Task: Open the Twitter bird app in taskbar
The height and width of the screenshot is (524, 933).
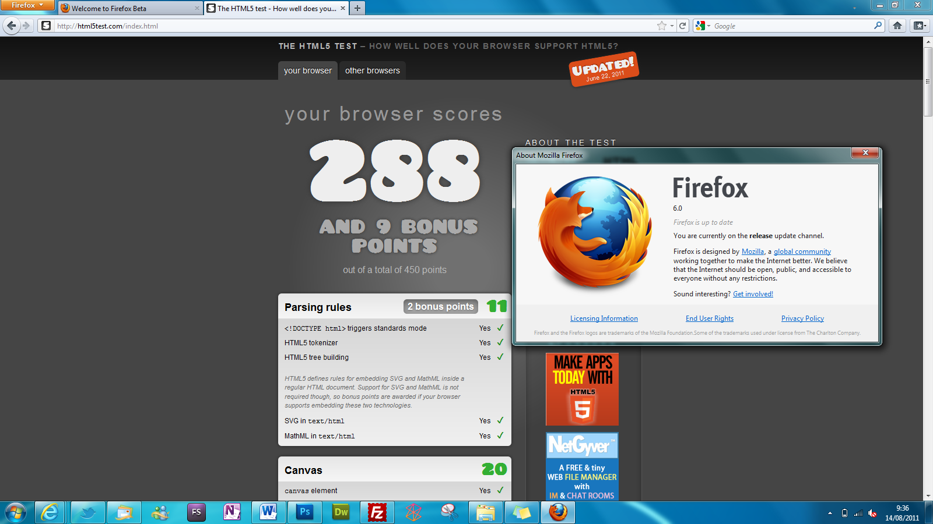Action: click(x=88, y=512)
